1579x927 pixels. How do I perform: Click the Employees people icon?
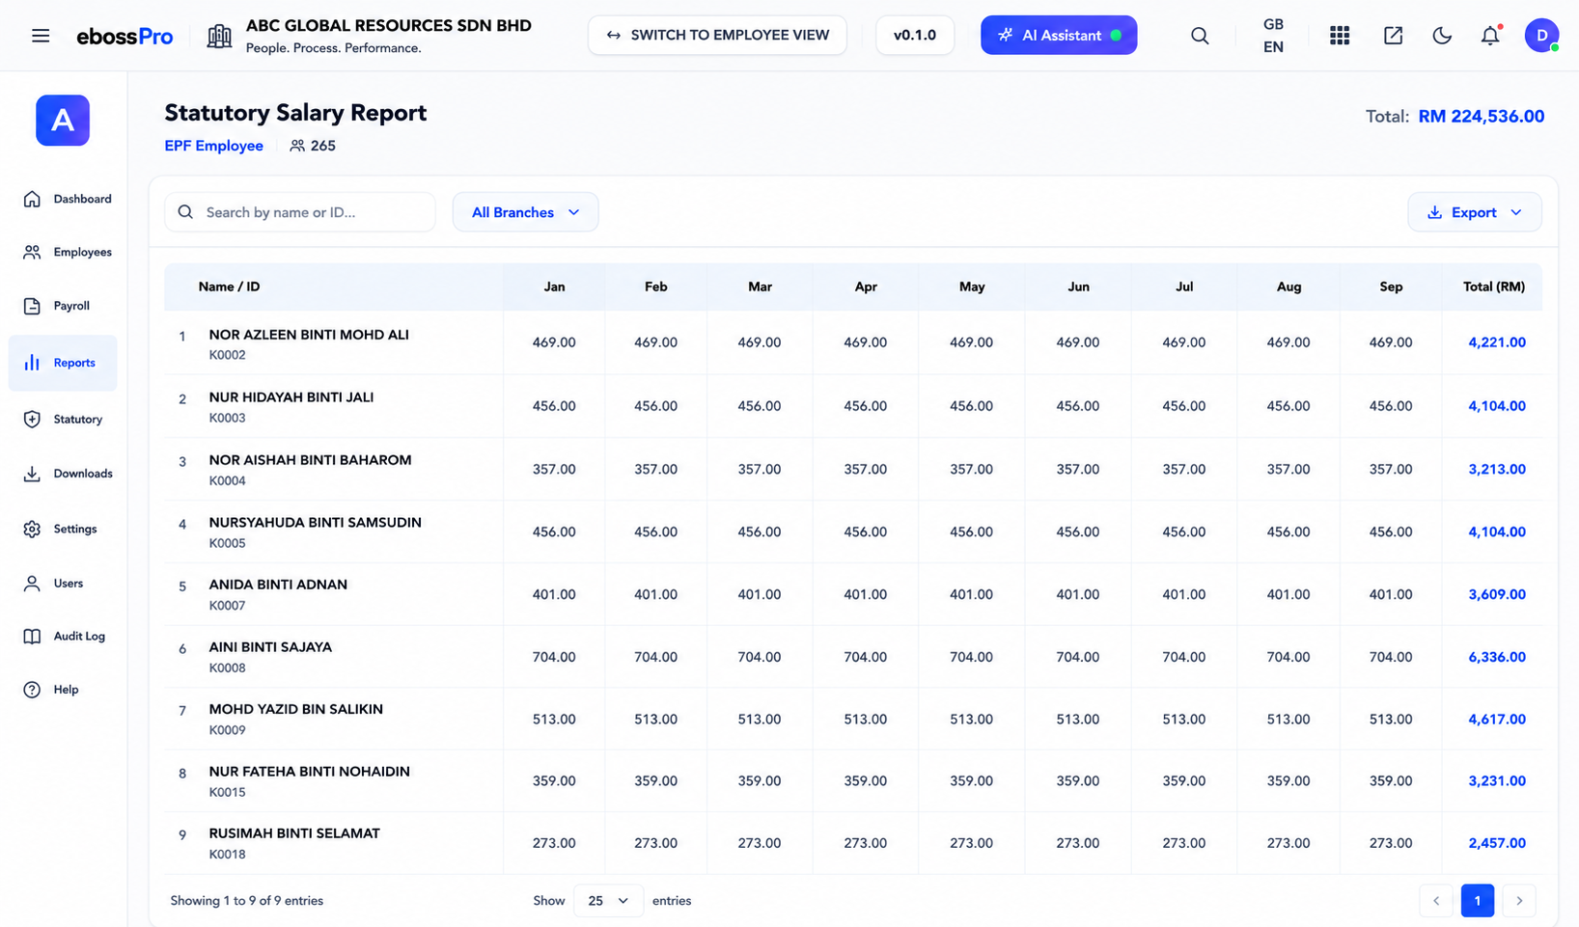[x=32, y=252]
